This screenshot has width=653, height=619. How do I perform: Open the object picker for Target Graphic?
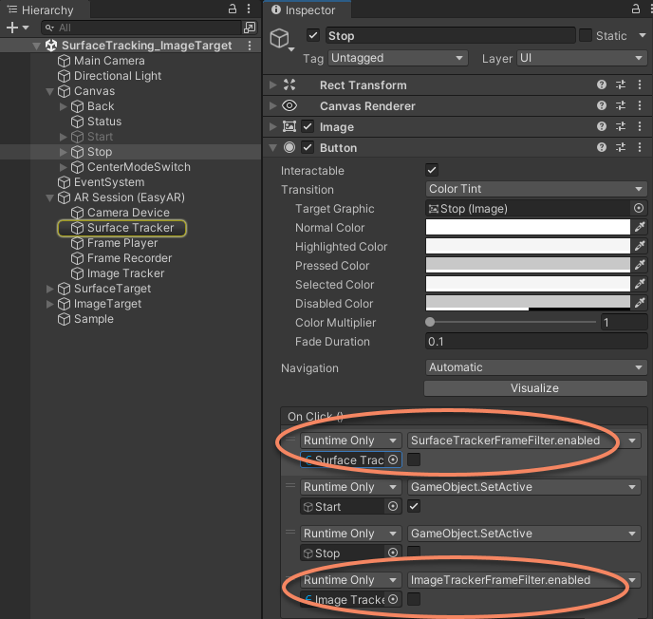tap(639, 209)
